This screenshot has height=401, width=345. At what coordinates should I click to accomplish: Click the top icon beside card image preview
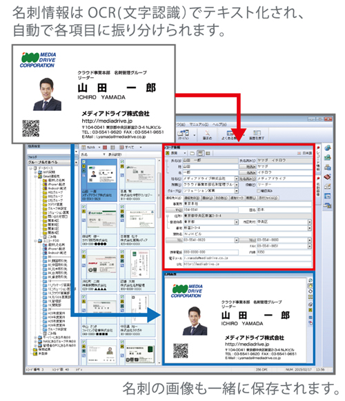(310, 280)
